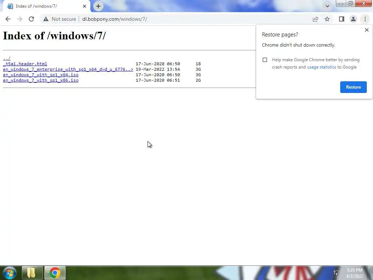Open Chrome's three-dot menu
This screenshot has width=373, height=280.
365,19
